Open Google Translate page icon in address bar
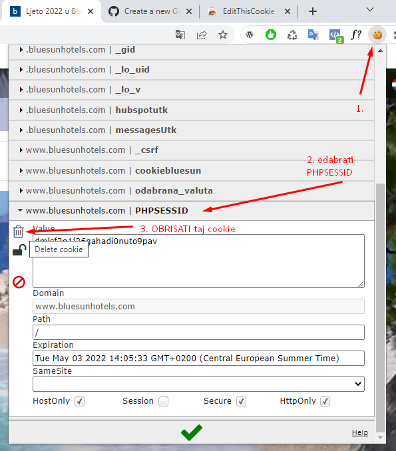Viewport: 396px width, 451px height. (x=180, y=35)
